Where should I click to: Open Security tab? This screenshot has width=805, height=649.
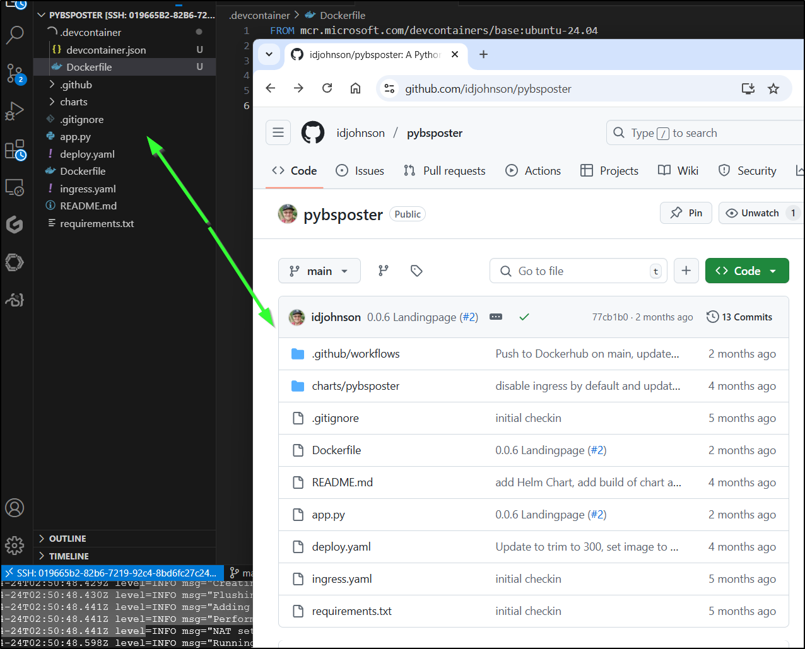click(x=748, y=171)
